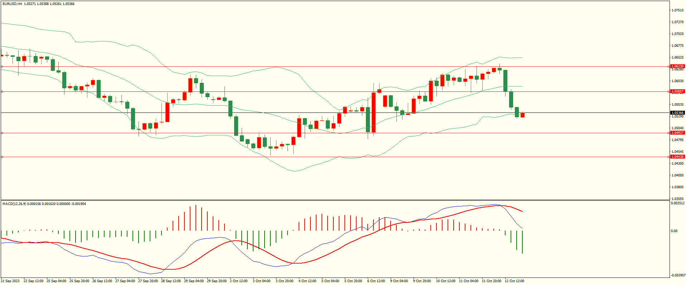Click the 1.07515 price axis label
The width and height of the screenshot is (686, 285).
[x=677, y=10]
